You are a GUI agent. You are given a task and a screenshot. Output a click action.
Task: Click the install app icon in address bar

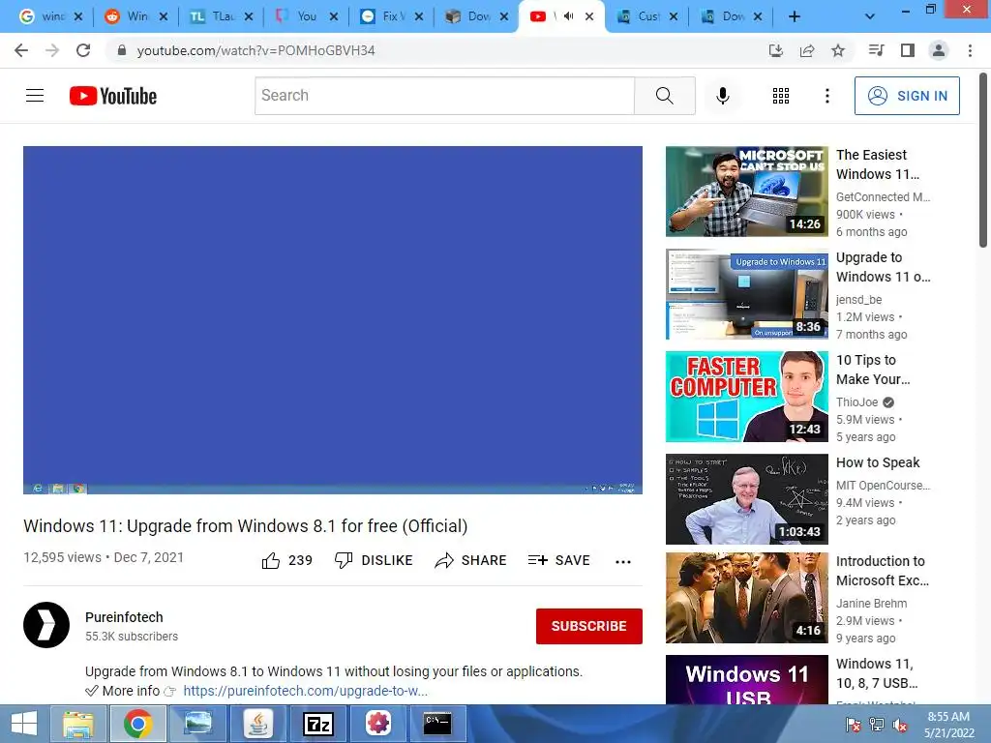pyautogui.click(x=775, y=50)
